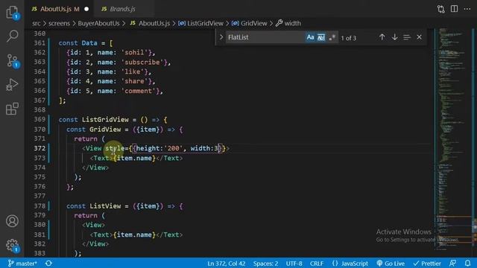The width and height of the screenshot is (477, 268).
Task: Switch to the AboutUs.js tab
Action: (x=60, y=9)
